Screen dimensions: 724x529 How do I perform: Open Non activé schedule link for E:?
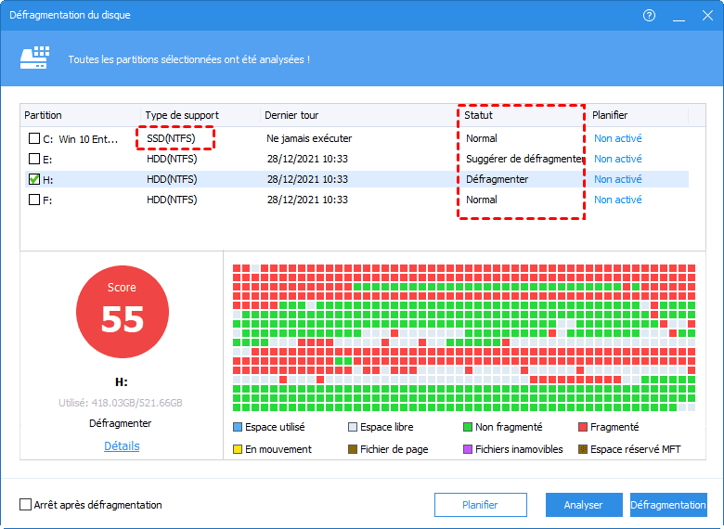(x=618, y=159)
